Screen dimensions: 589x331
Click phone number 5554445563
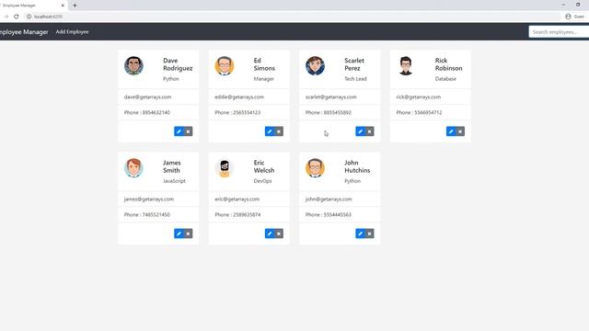pyautogui.click(x=338, y=214)
